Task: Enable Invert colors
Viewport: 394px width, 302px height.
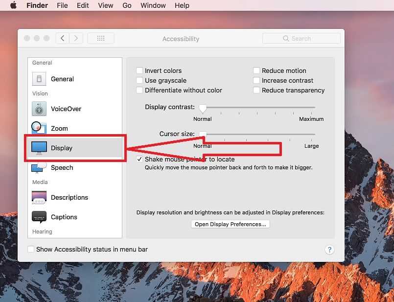Action: coord(139,70)
